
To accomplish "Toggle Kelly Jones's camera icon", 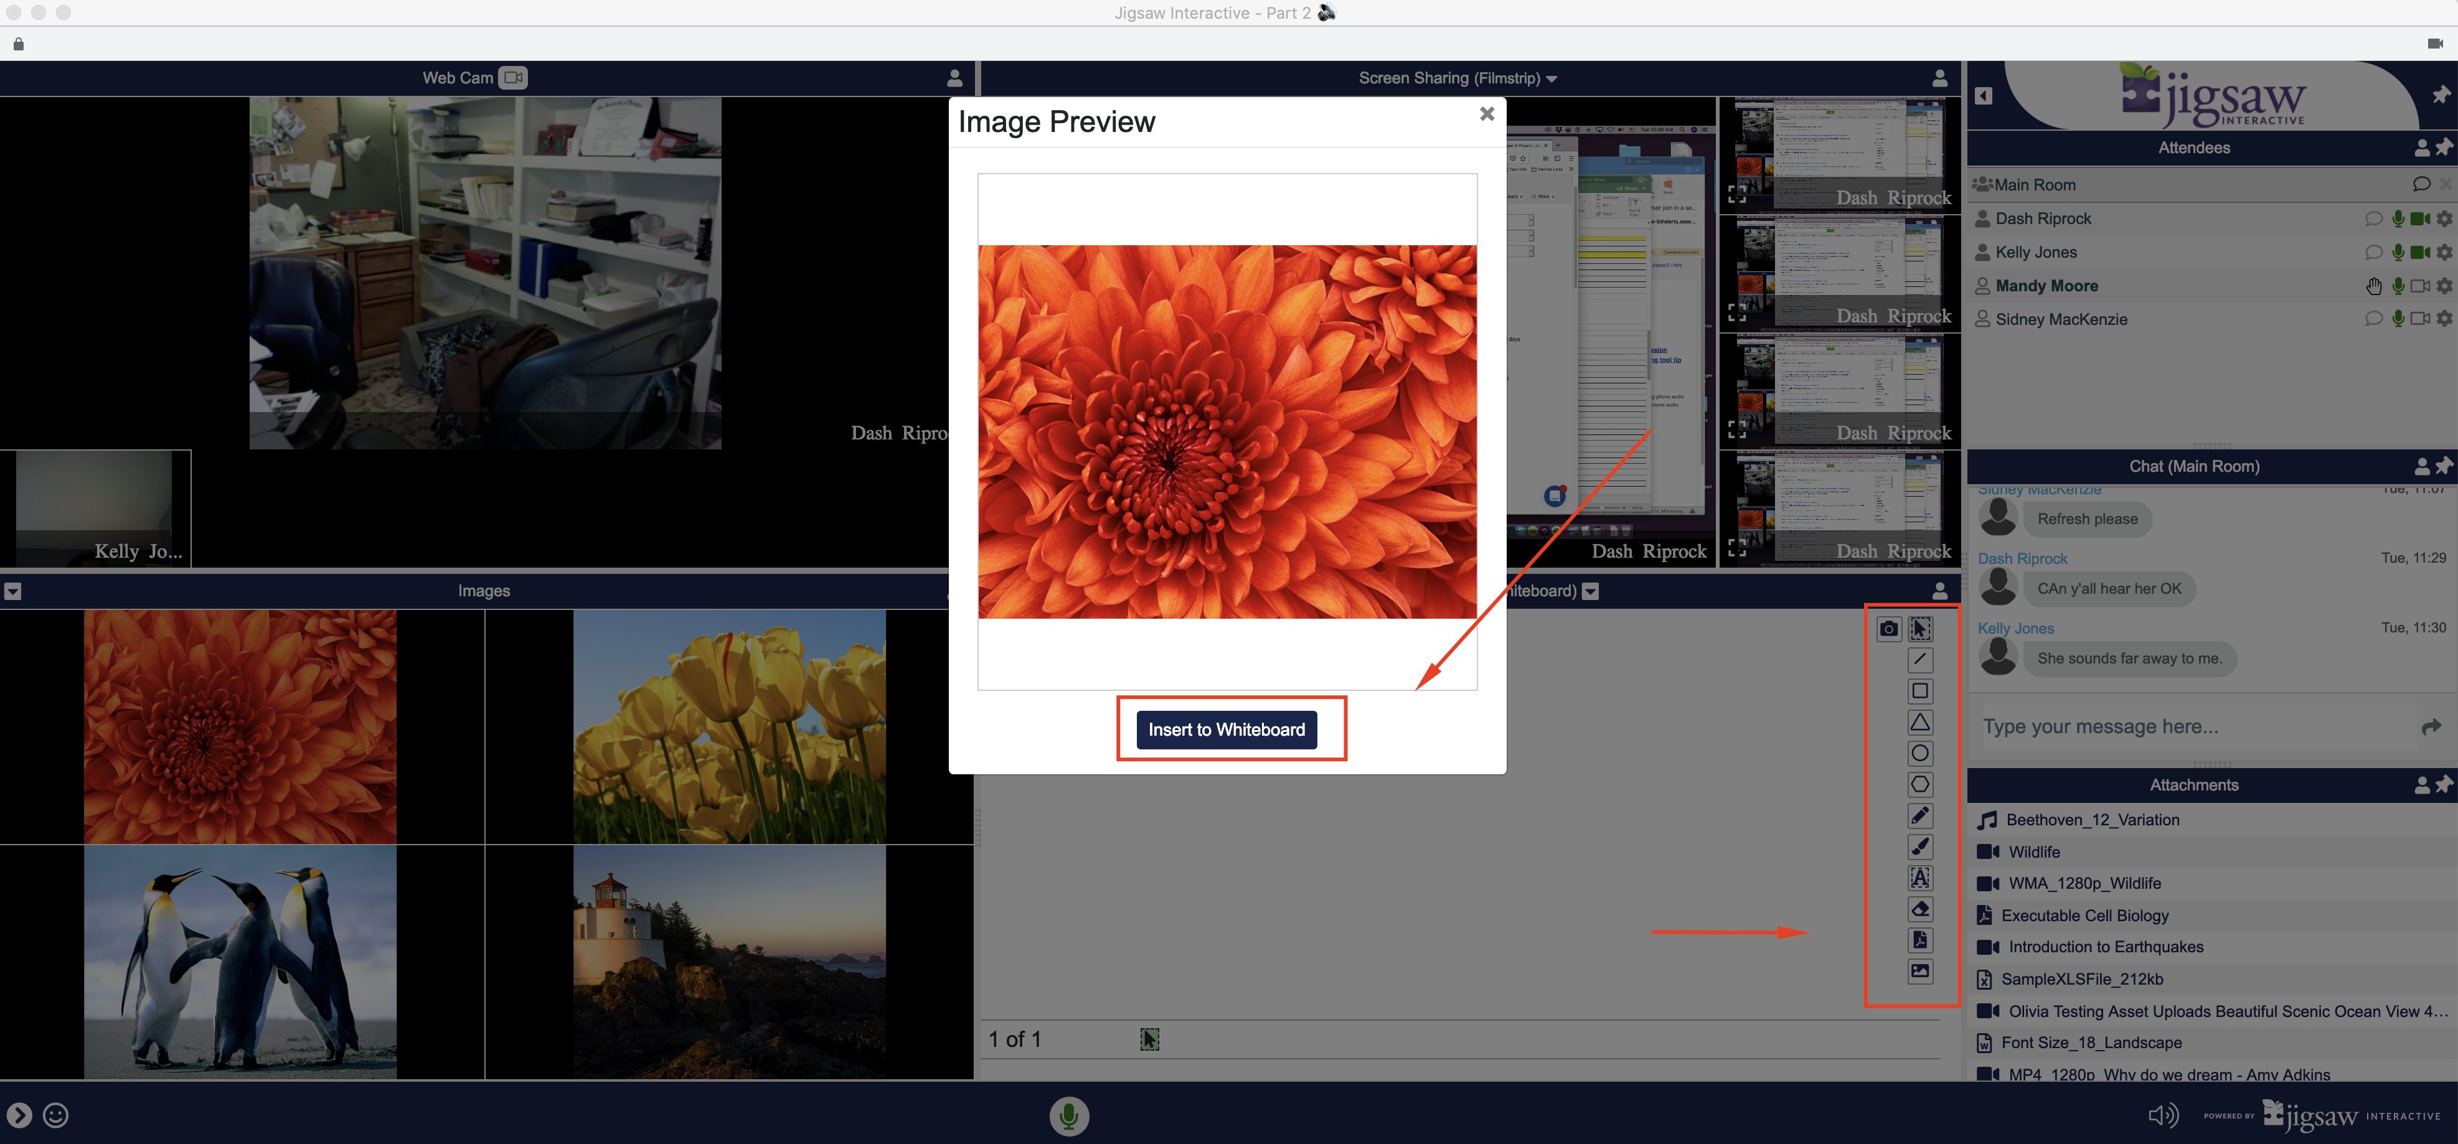I will [2420, 252].
